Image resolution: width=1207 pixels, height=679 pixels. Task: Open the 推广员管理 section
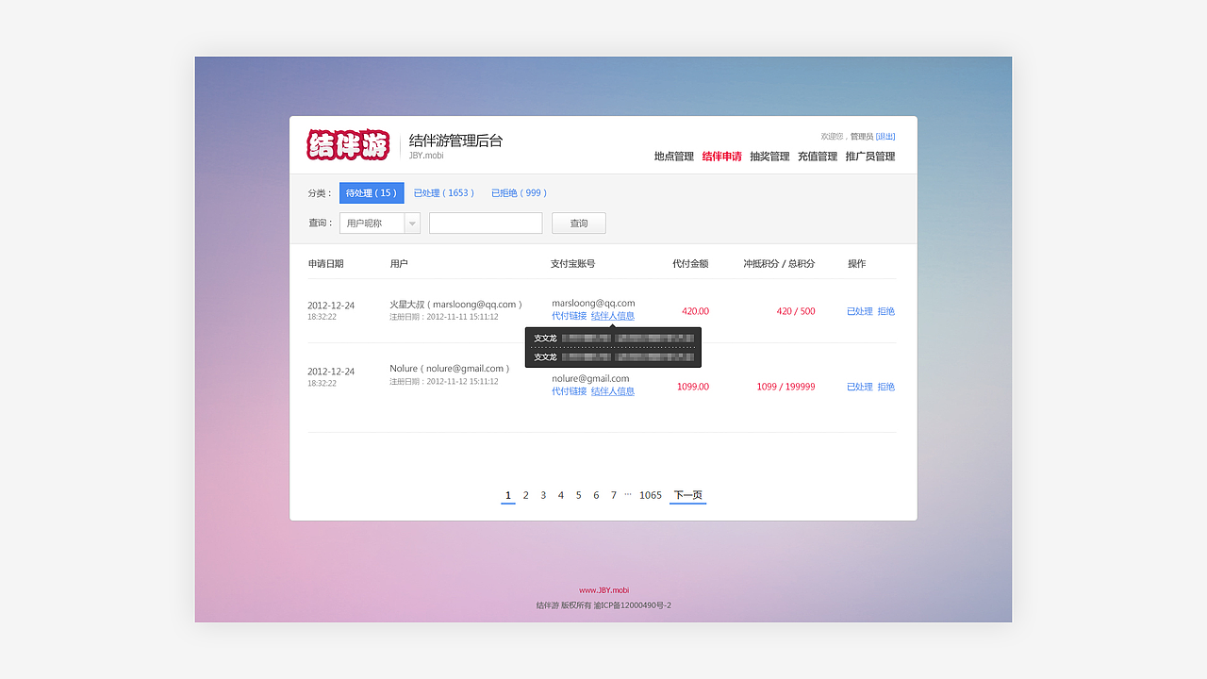(870, 156)
